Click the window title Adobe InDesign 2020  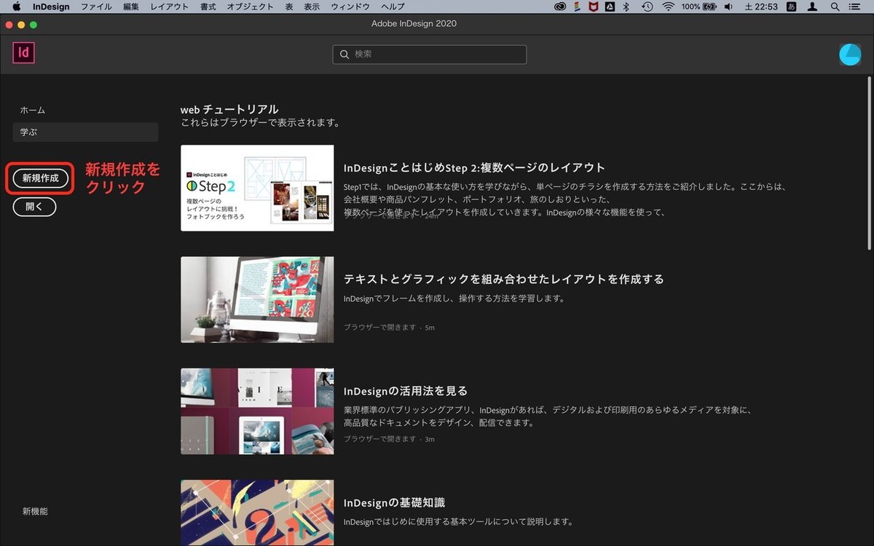tap(414, 24)
